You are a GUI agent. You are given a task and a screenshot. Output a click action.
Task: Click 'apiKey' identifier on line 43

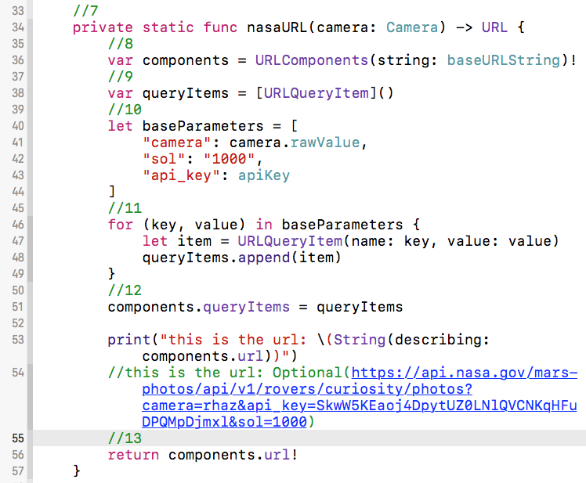pos(264,175)
